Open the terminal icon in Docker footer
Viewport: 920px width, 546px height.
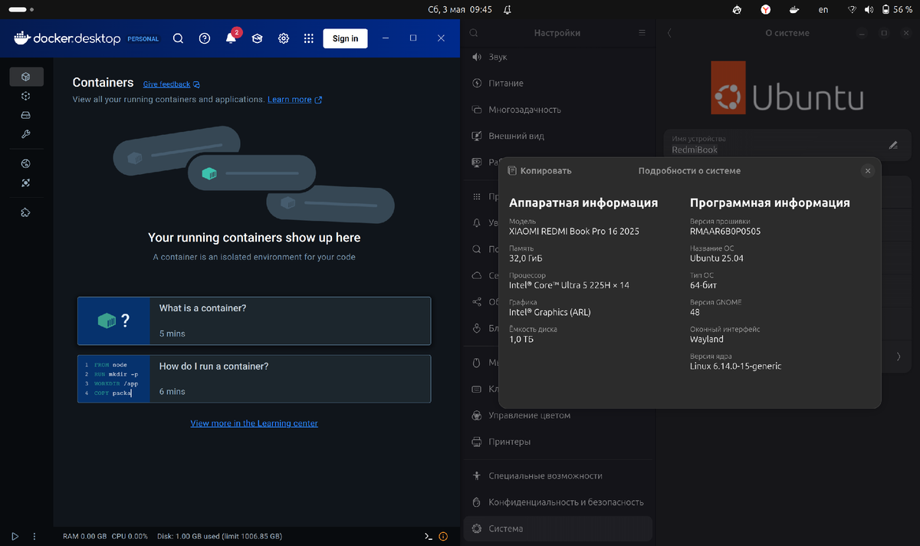pos(428,536)
